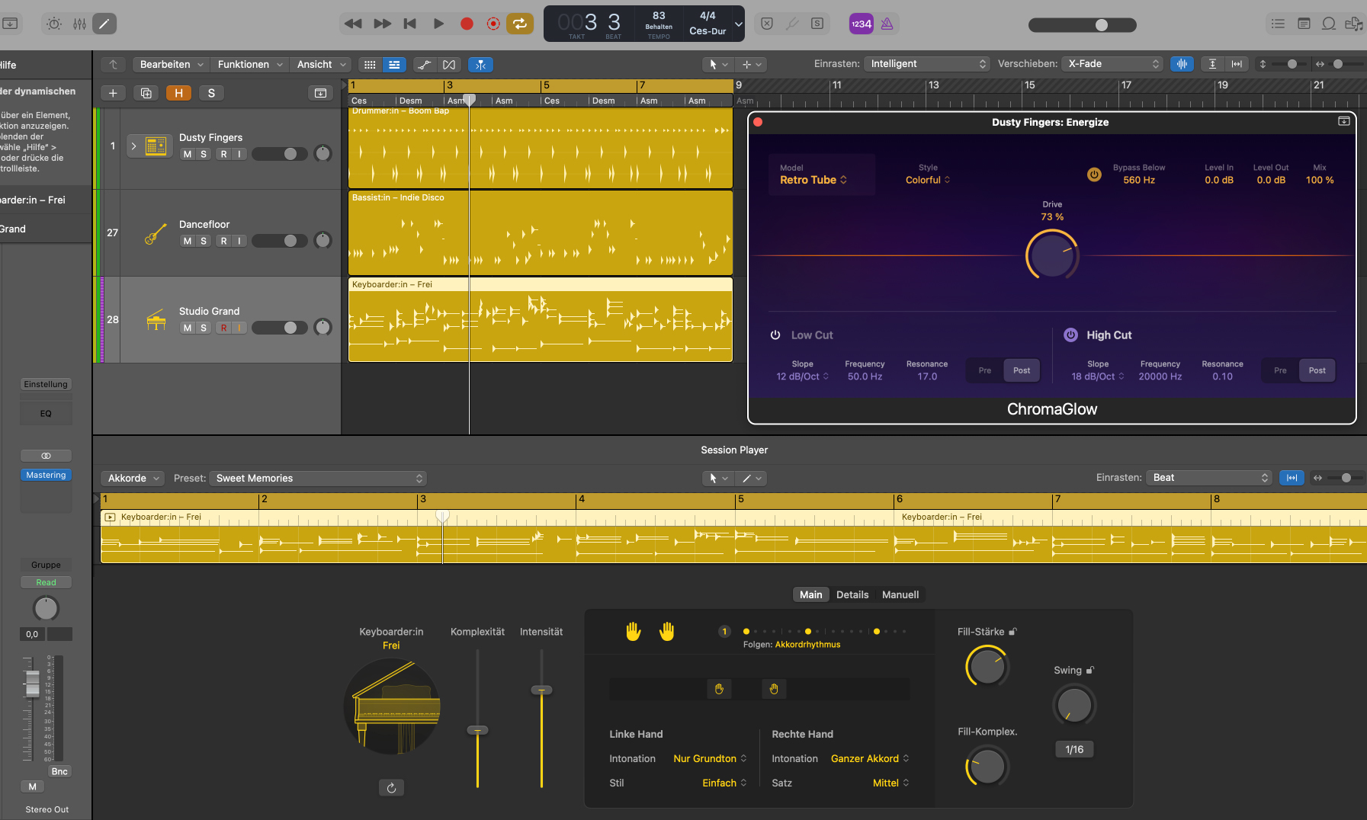Toggle Cycle mode in the transport bar
This screenshot has height=820, width=1367.
coord(520,24)
